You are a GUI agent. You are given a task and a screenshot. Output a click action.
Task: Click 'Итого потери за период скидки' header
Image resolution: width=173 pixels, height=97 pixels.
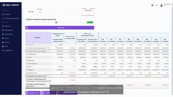(70, 37)
